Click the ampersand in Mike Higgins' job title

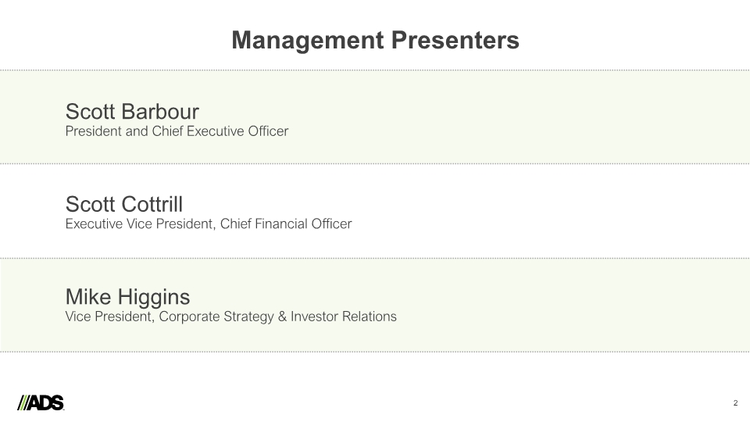pos(282,316)
